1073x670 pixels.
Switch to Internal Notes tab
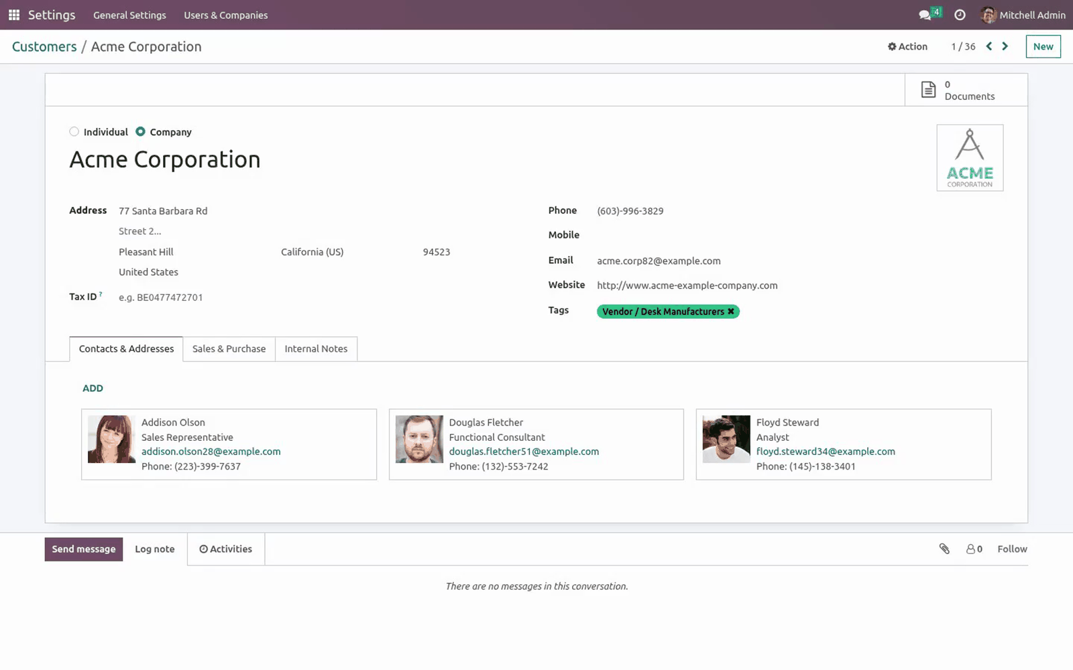point(316,348)
